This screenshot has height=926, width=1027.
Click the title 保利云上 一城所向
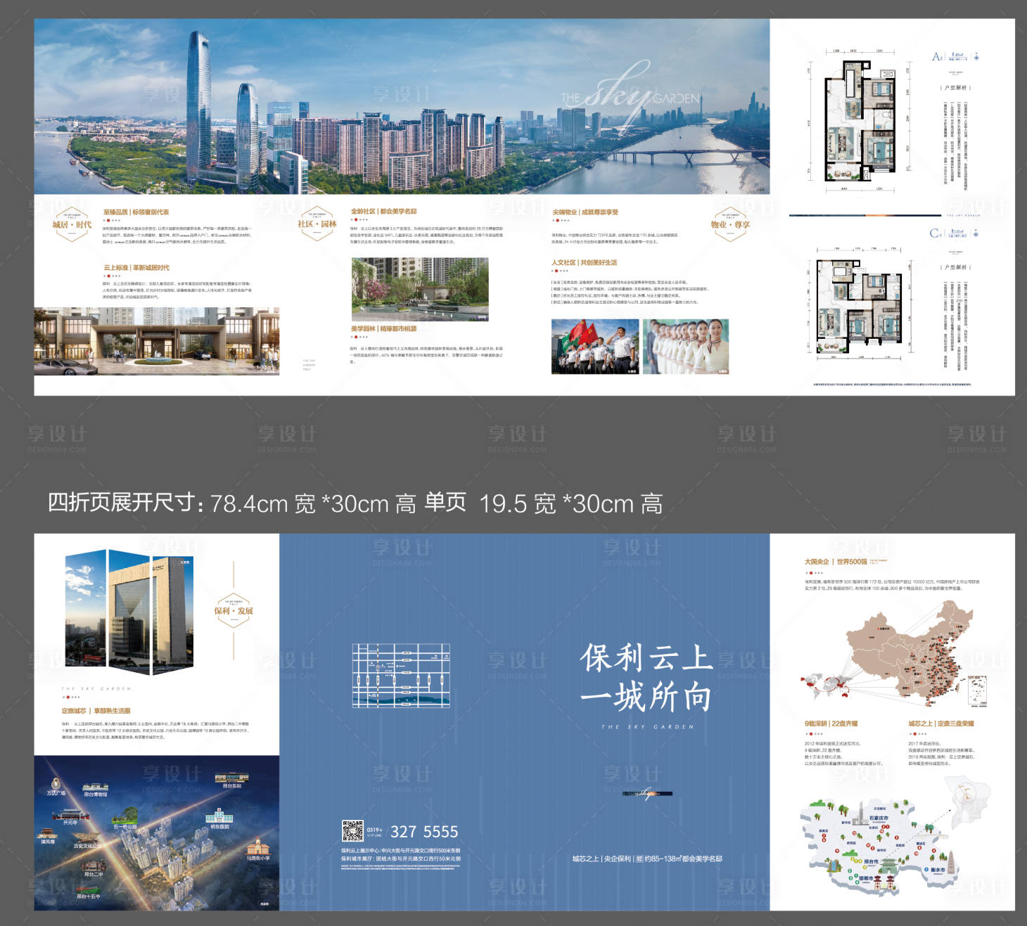pyautogui.click(x=646, y=678)
